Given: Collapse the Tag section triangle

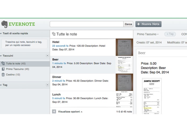Looking at the screenshot, I should tap(1, 85).
